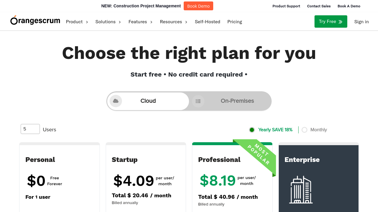This screenshot has height=212, width=378.
Task: Click the Orangescrum logo
Action: click(35, 21)
